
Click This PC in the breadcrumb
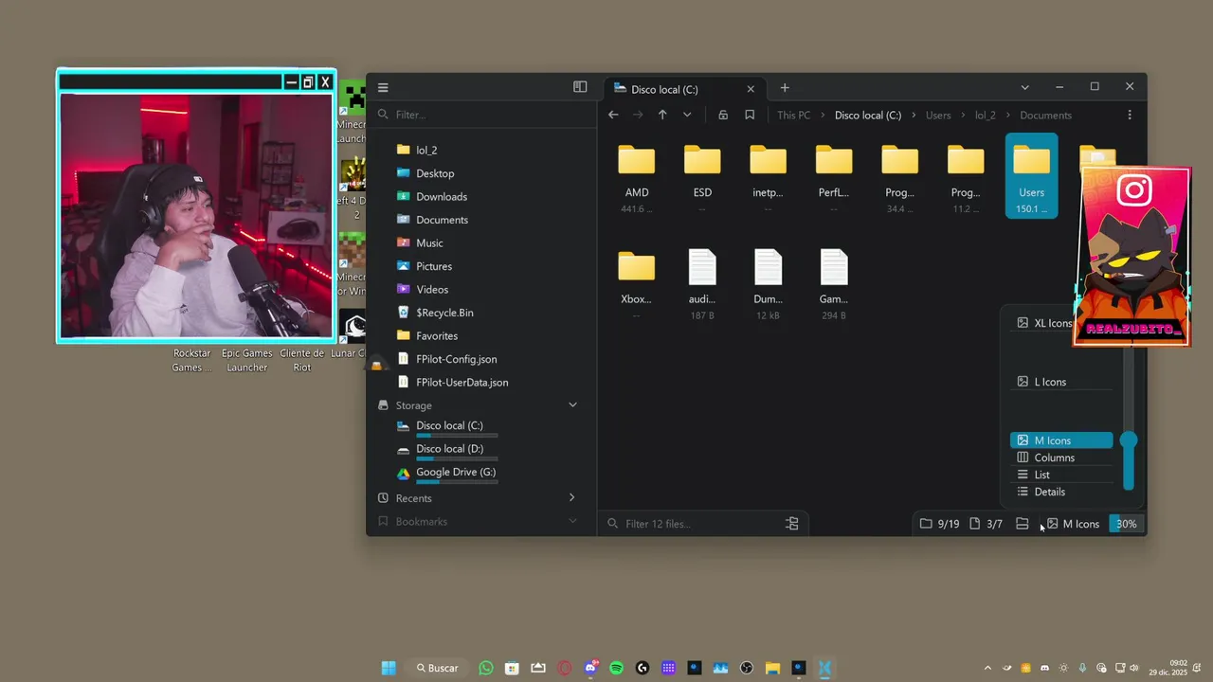pyautogui.click(x=793, y=116)
